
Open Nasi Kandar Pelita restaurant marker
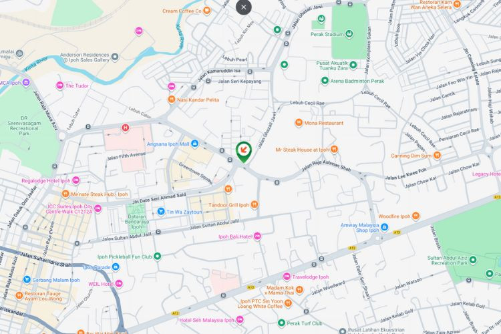click(172, 100)
